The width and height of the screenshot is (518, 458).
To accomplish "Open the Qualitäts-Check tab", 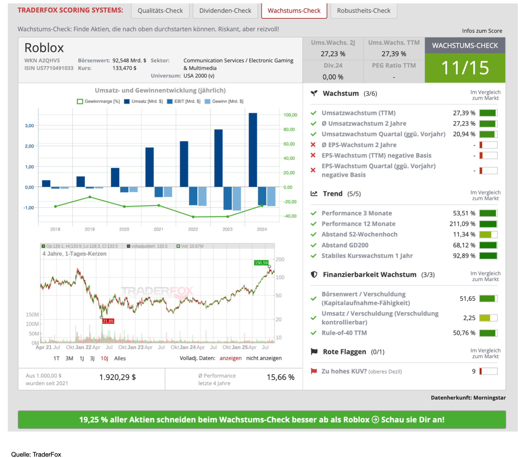I will (x=160, y=11).
